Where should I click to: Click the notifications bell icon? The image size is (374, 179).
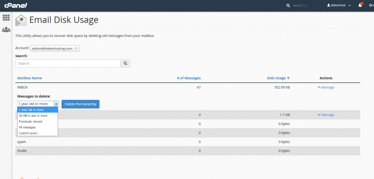(x=360, y=5)
